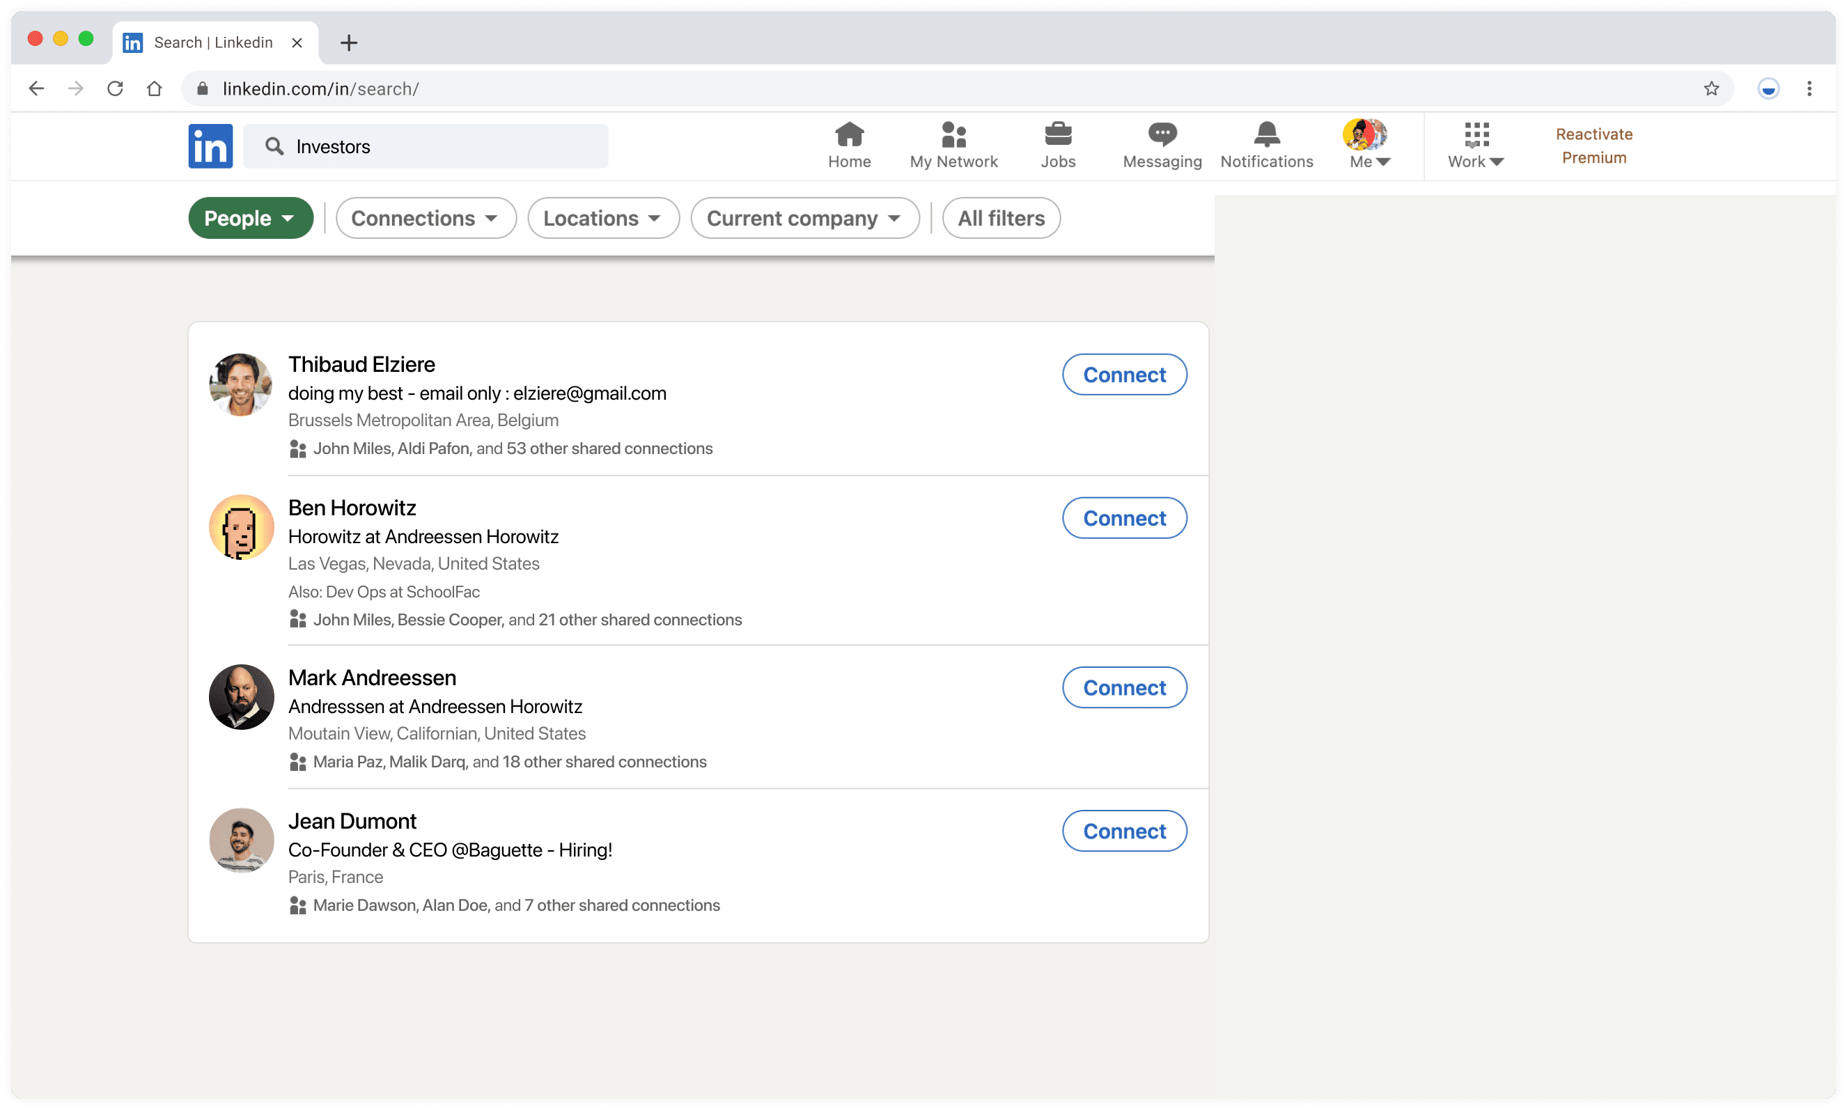Click 'Also: Dev Ops at SchoolFac' text
The height and width of the screenshot is (1110, 1847).
[x=384, y=592]
